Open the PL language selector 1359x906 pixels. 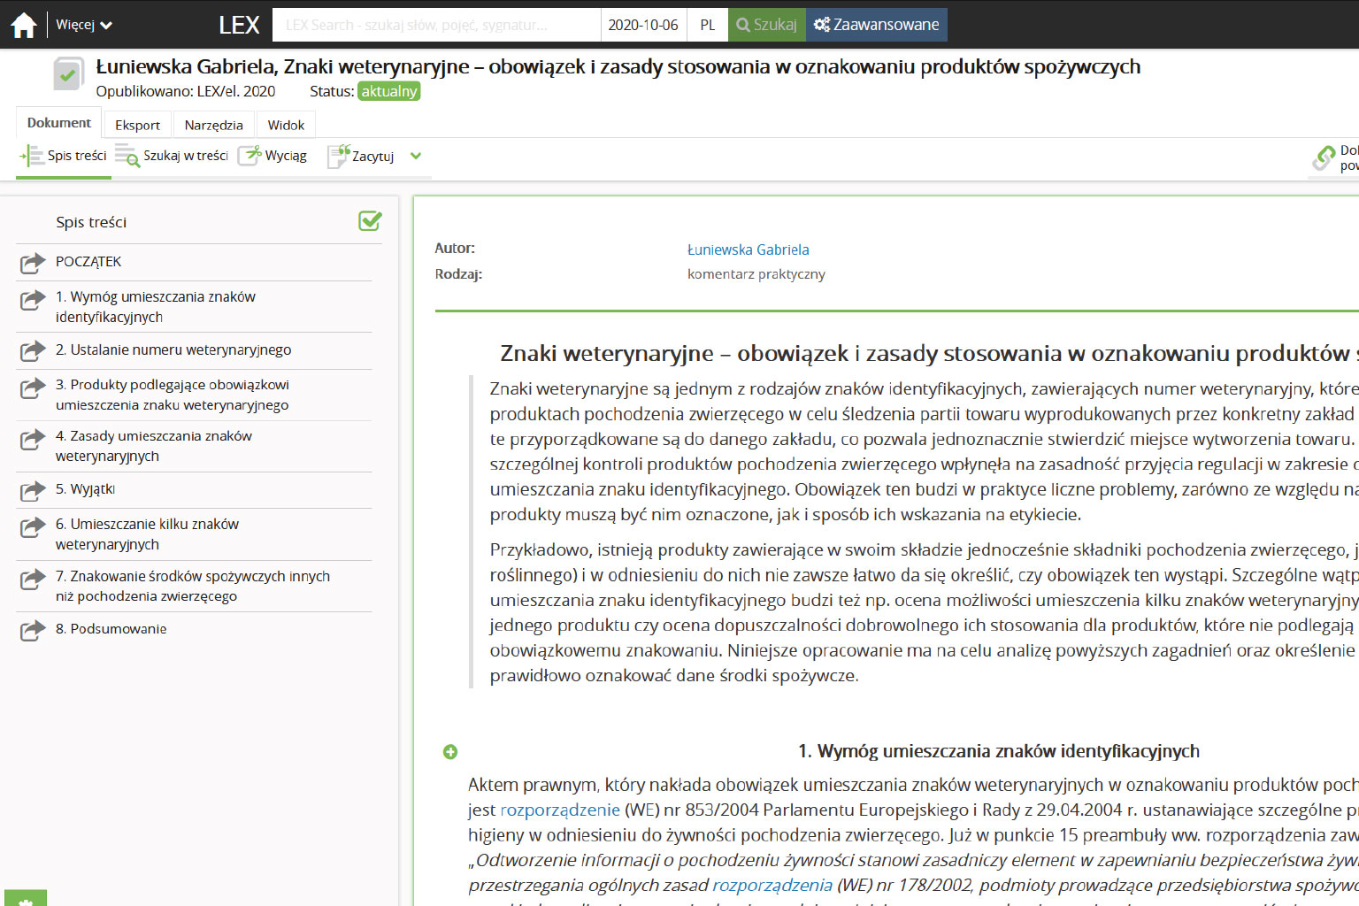coord(707,25)
